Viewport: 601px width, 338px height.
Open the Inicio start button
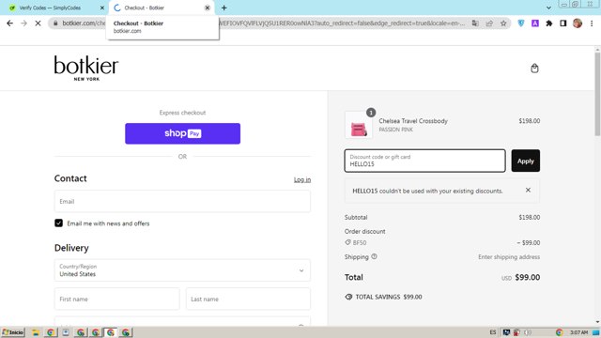[x=13, y=332]
